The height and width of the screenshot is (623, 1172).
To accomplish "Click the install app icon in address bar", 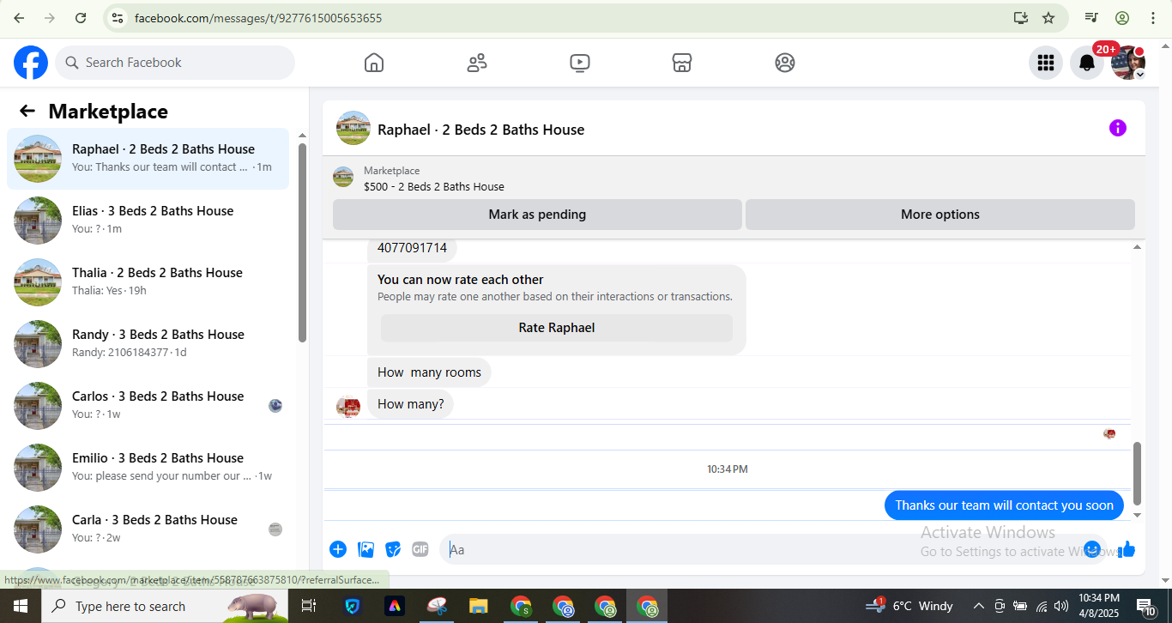I will click(1020, 18).
